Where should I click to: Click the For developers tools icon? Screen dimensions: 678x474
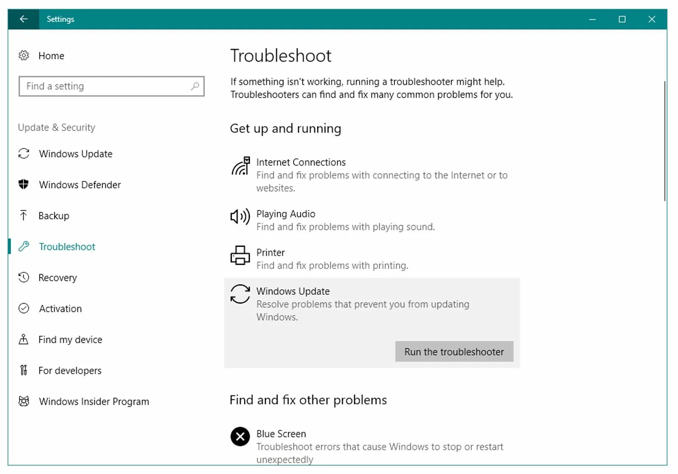pos(24,370)
